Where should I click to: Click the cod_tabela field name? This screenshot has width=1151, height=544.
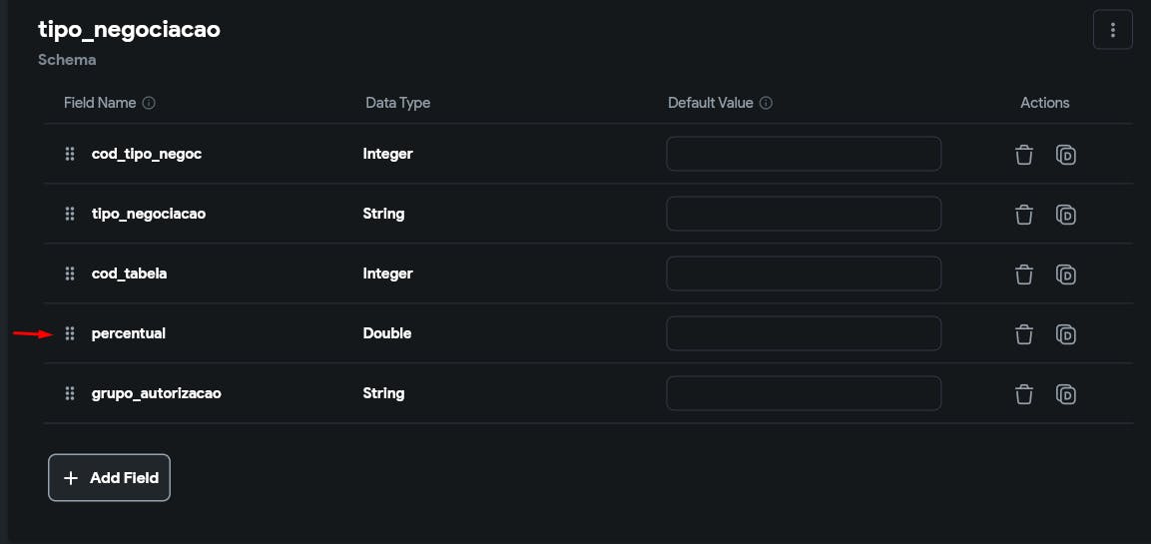(129, 273)
